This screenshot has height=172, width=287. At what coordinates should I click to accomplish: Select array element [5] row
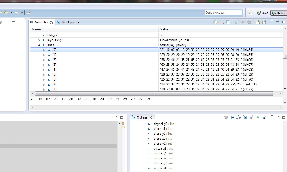tap(156, 74)
